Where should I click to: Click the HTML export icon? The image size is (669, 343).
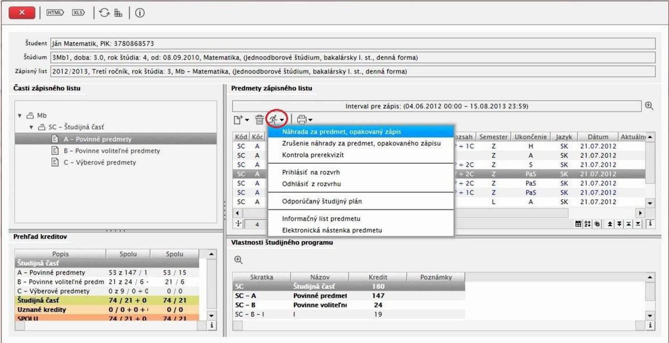(x=55, y=13)
